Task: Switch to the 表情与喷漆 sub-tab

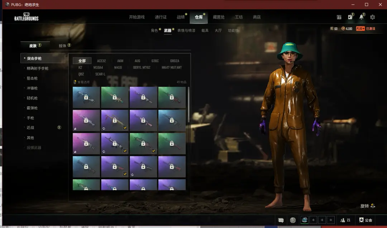Action: click(x=186, y=30)
